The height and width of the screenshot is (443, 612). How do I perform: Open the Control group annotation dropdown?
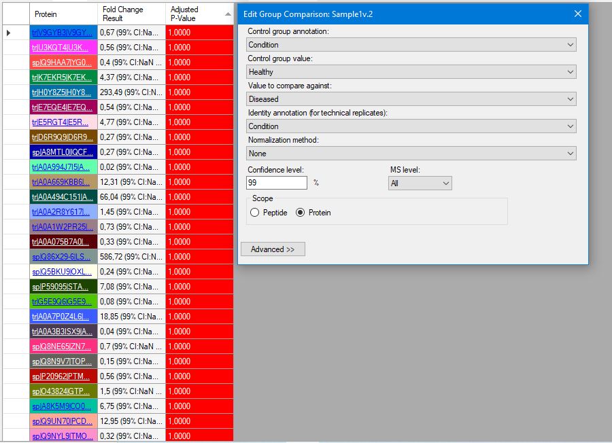(x=411, y=45)
